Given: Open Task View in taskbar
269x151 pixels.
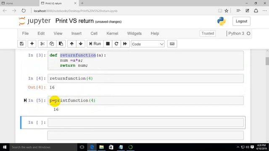Looking at the screenshot, I should 82,147.
